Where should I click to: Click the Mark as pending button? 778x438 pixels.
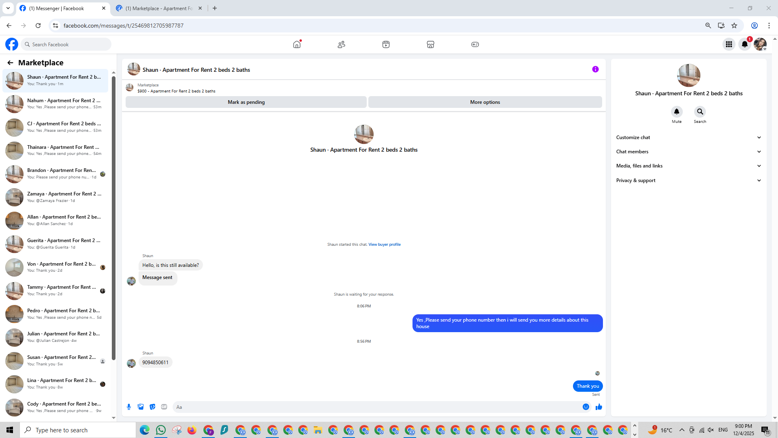(x=246, y=102)
